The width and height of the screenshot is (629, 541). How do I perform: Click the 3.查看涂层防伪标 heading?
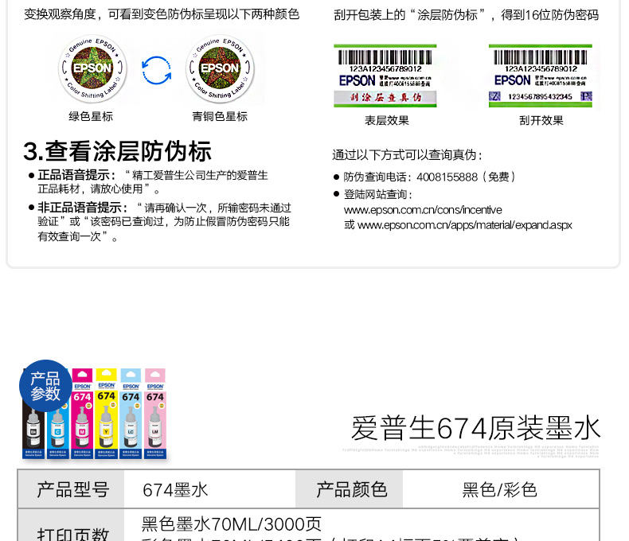117,151
